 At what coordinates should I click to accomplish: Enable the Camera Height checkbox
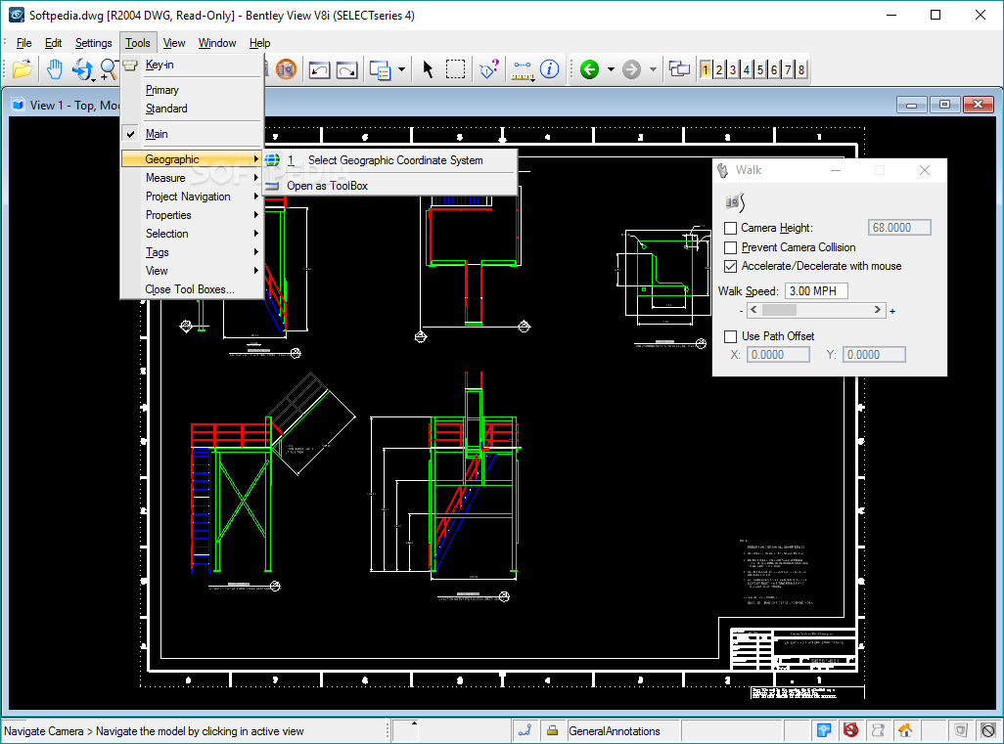click(731, 228)
